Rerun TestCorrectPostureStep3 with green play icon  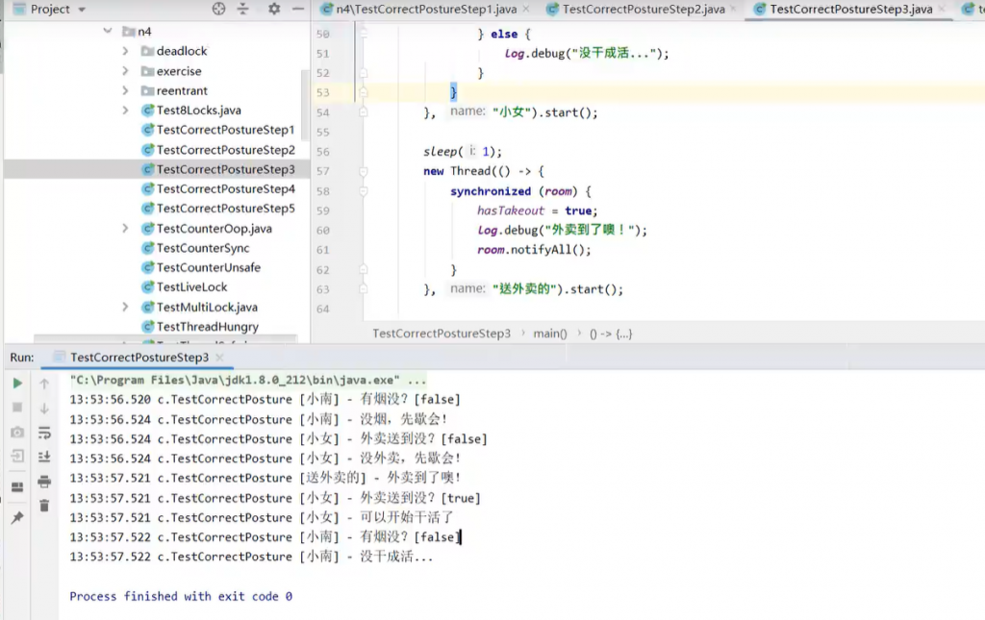pos(17,384)
